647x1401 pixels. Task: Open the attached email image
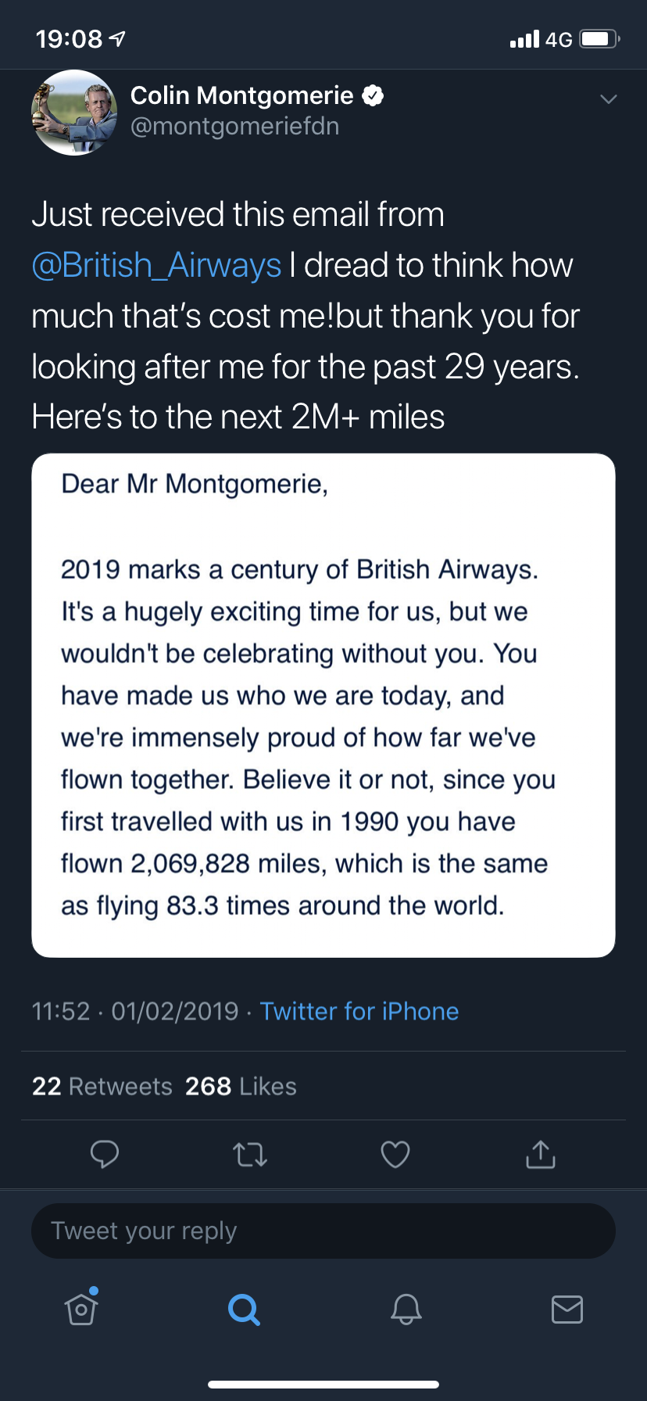[x=323, y=705]
